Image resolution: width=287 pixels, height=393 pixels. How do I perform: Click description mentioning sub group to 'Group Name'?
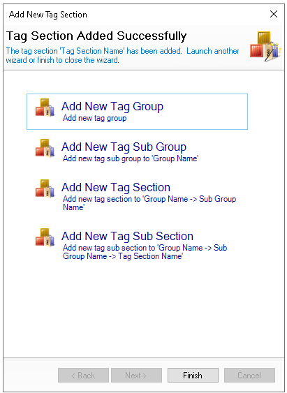tap(131, 158)
